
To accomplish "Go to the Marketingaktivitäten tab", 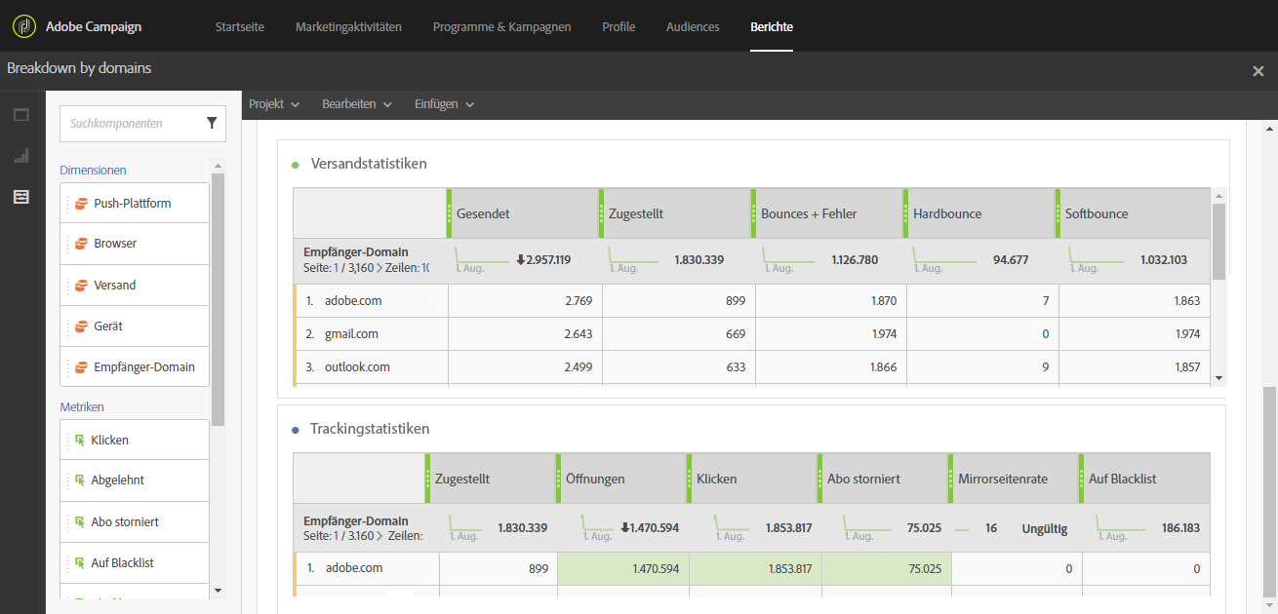I will pos(348,26).
